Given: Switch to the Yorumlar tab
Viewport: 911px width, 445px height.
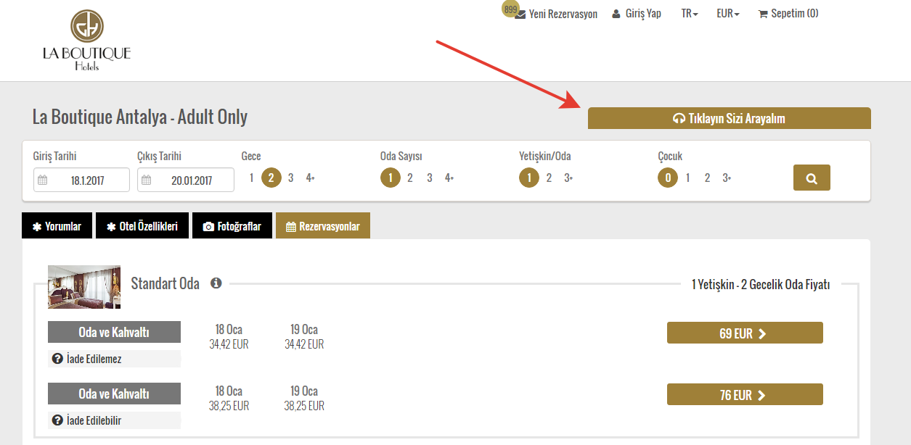Looking at the screenshot, I should click(x=57, y=226).
